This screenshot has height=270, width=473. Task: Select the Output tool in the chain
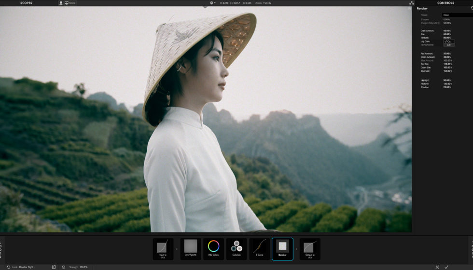(x=309, y=249)
